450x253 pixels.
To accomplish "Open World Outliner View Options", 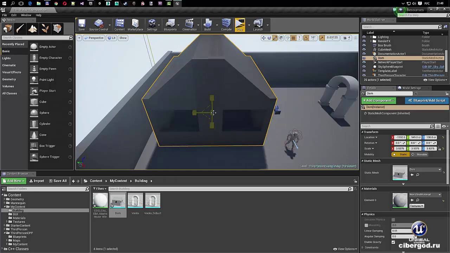I will 436,80.
